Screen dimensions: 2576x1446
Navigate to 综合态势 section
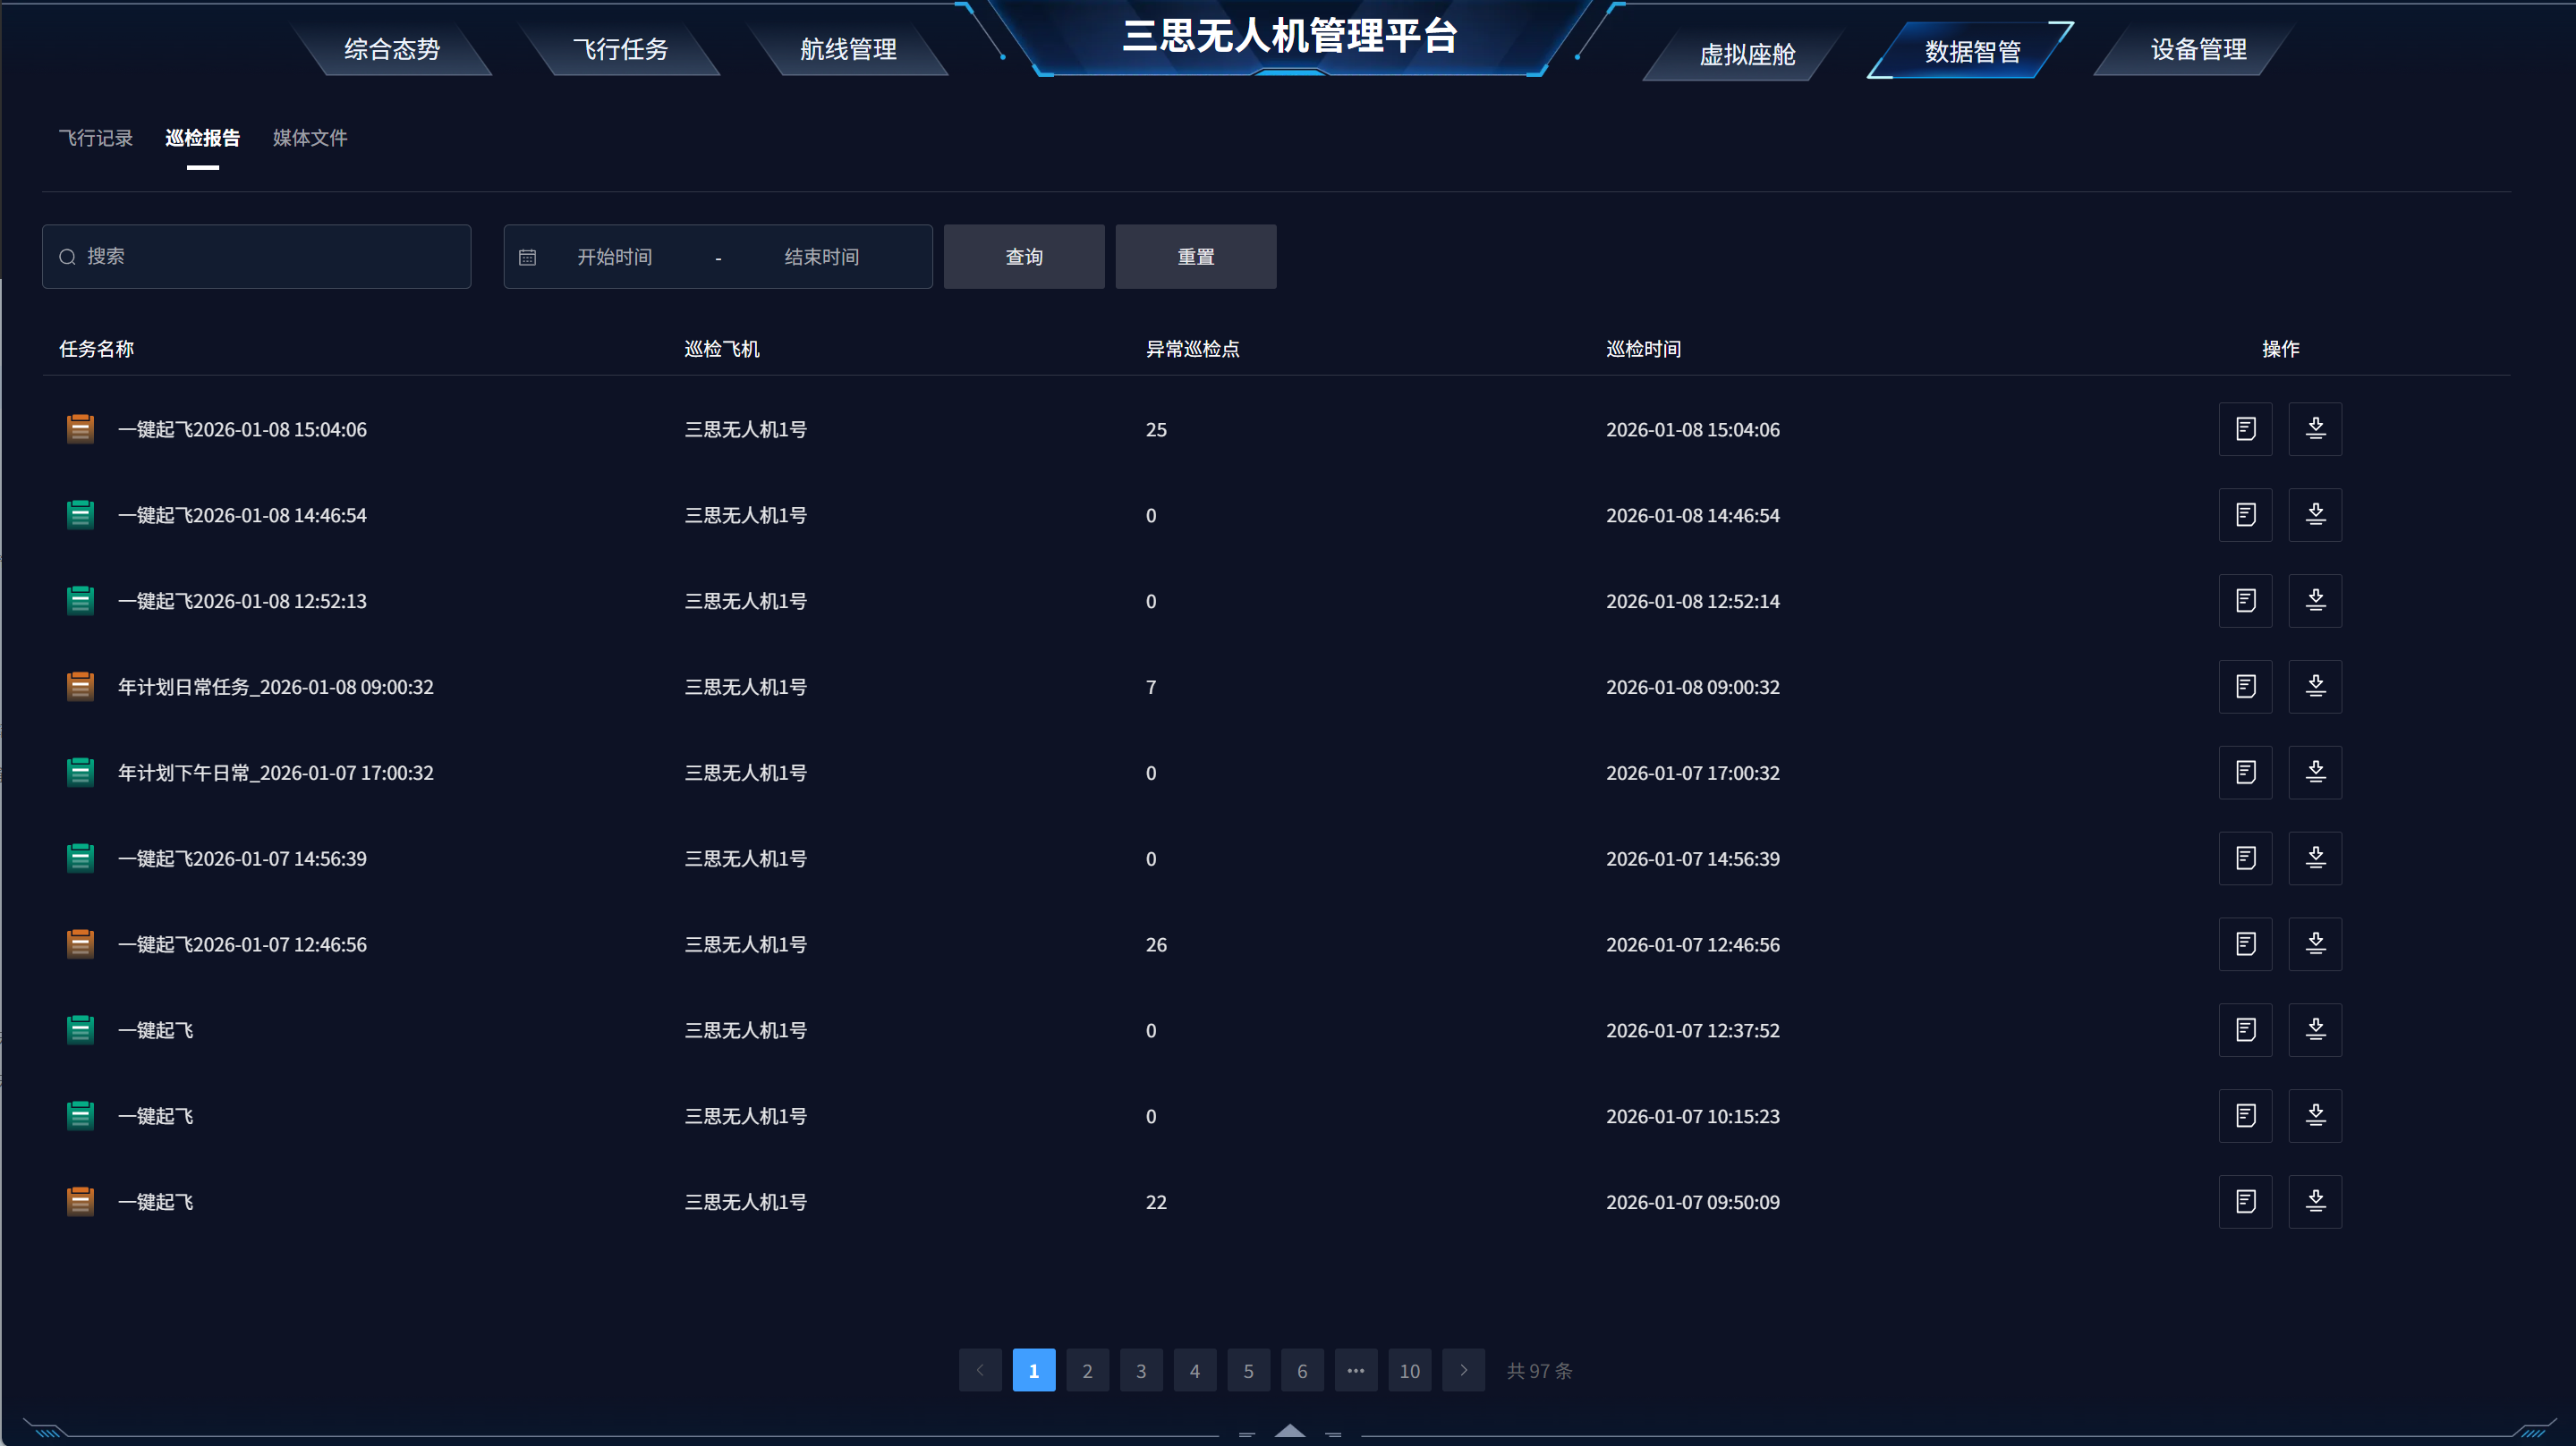[392, 50]
